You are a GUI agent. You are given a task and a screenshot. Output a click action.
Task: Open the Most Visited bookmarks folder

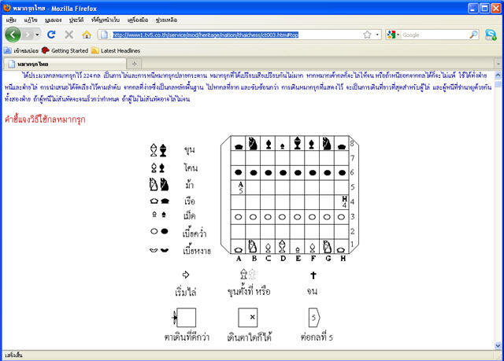21,50
